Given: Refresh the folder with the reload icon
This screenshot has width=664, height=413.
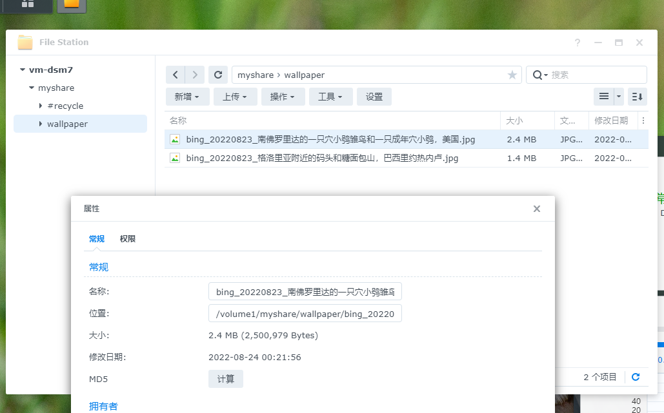Looking at the screenshot, I should click(218, 75).
